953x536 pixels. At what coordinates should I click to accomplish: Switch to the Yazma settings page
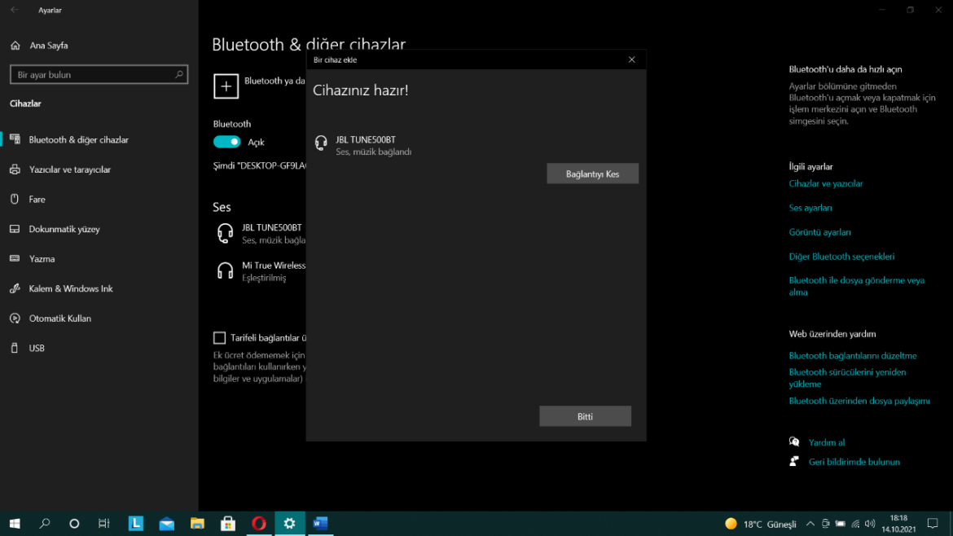click(16, 258)
